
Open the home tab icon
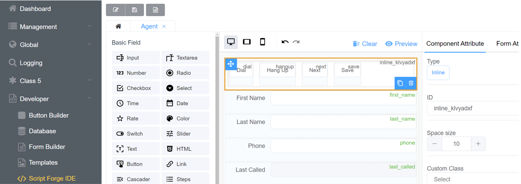(x=118, y=26)
